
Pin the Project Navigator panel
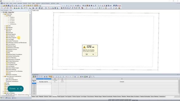[29, 10]
